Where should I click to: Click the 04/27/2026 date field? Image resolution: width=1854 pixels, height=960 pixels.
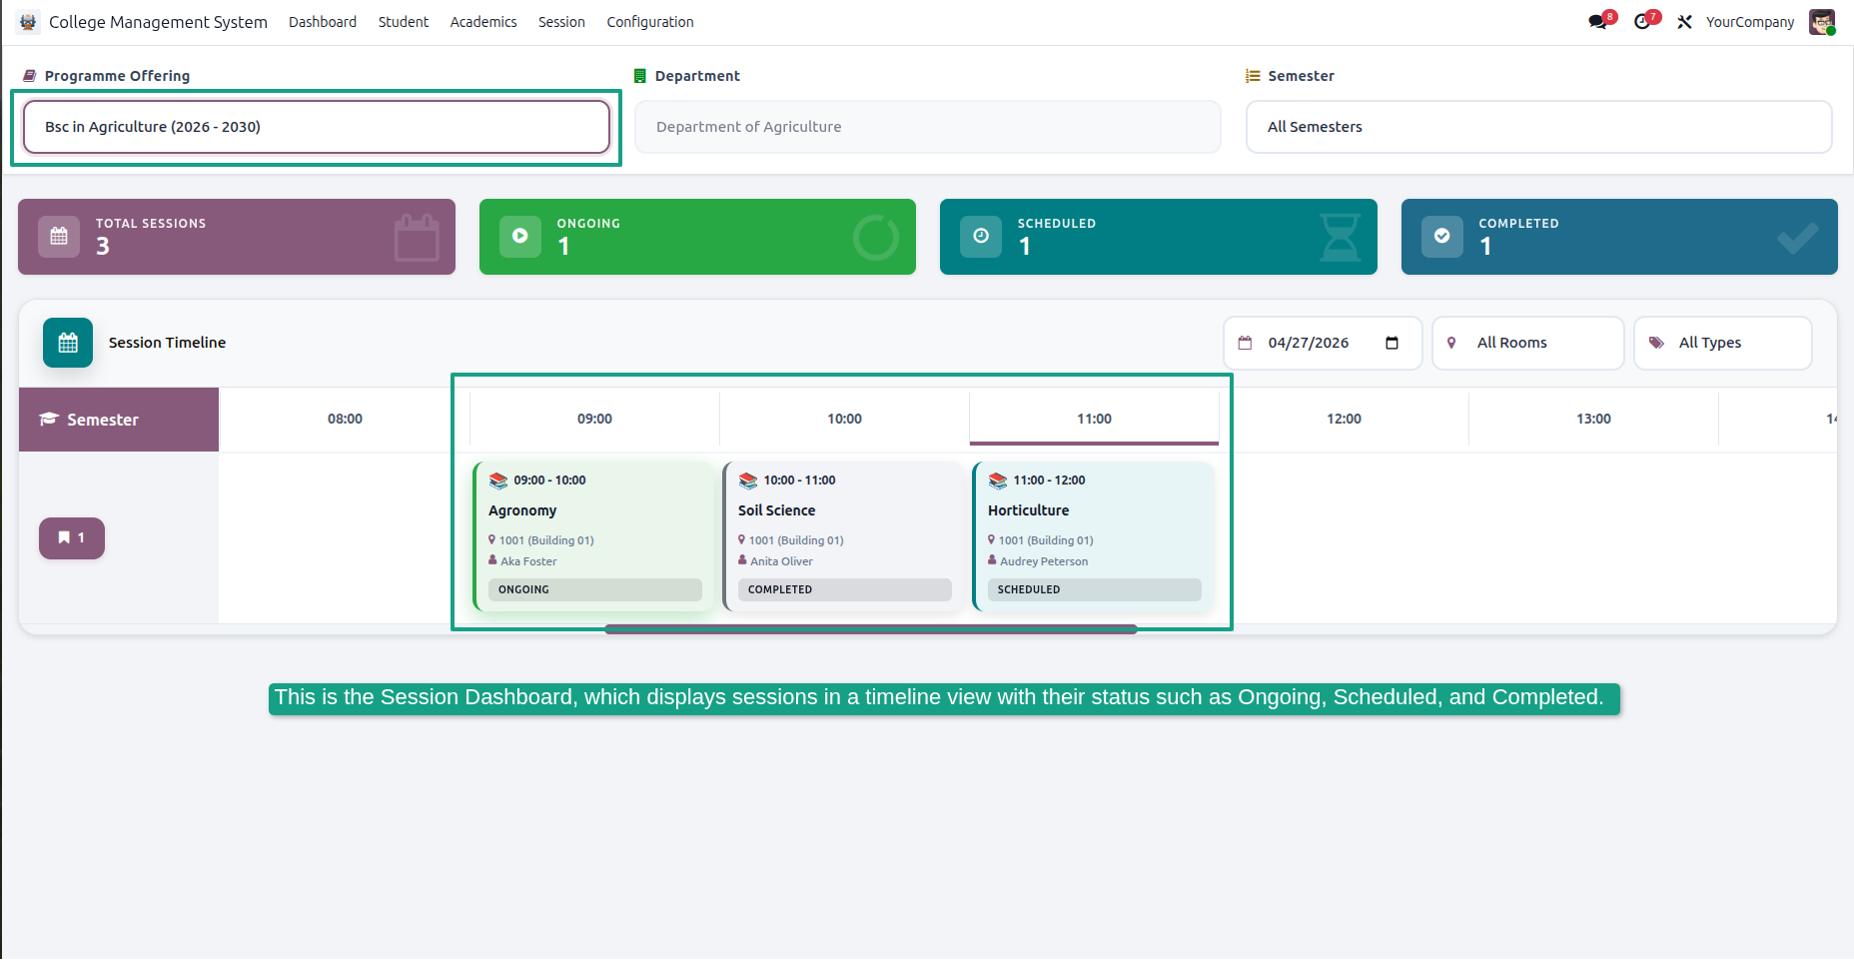click(x=1322, y=343)
